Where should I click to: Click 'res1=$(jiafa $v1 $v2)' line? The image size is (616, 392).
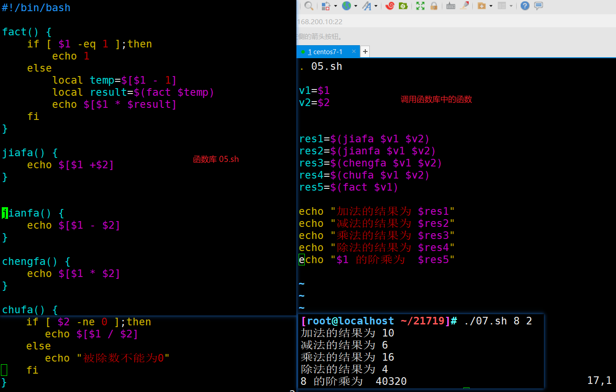point(364,139)
